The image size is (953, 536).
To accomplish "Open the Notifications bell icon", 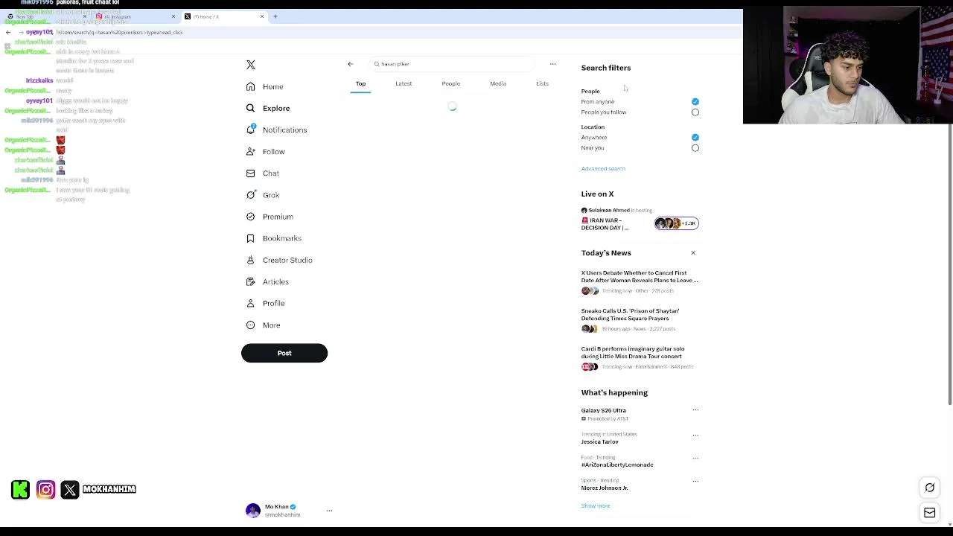I will pos(251,130).
